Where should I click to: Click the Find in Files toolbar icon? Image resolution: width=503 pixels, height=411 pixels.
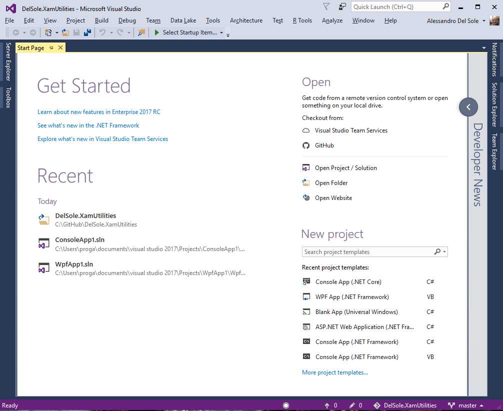click(141, 32)
